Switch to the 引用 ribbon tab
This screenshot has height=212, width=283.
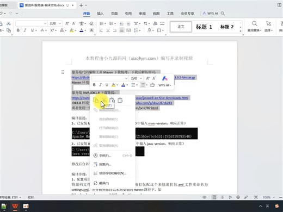[128, 14]
